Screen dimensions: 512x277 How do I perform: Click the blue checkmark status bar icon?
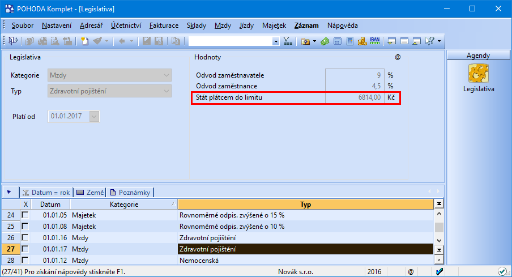[x=440, y=271]
